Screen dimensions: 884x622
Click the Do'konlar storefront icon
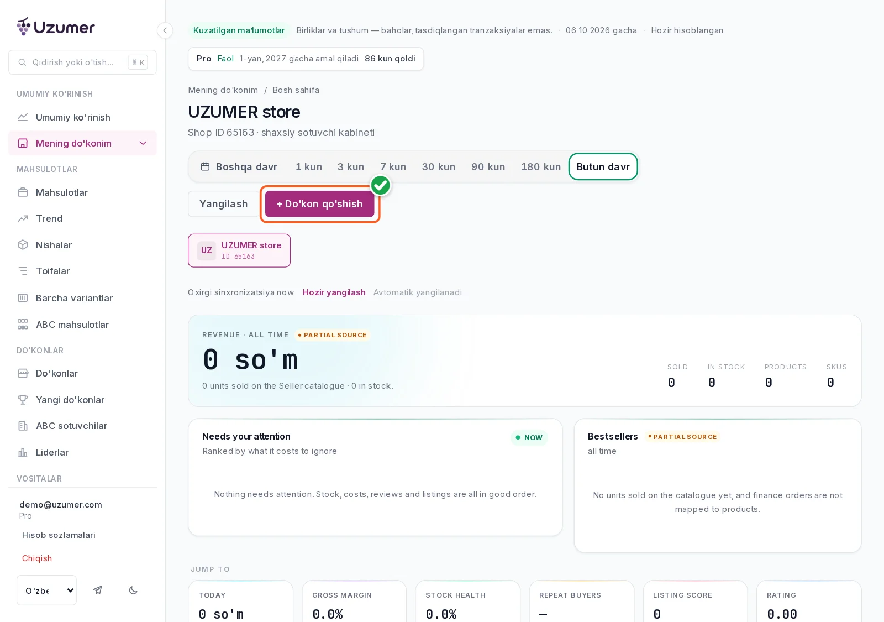[x=23, y=373]
